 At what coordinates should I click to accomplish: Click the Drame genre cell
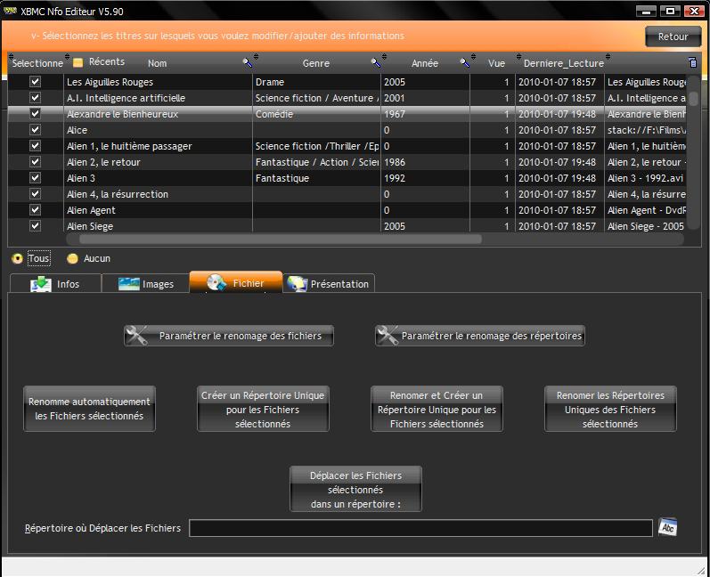pyautogui.click(x=316, y=81)
